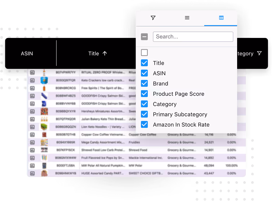Screen dimensions: 273x203
Task: Open the Fruit Flavored Ice Pops thumbnail
Action: (44, 158)
